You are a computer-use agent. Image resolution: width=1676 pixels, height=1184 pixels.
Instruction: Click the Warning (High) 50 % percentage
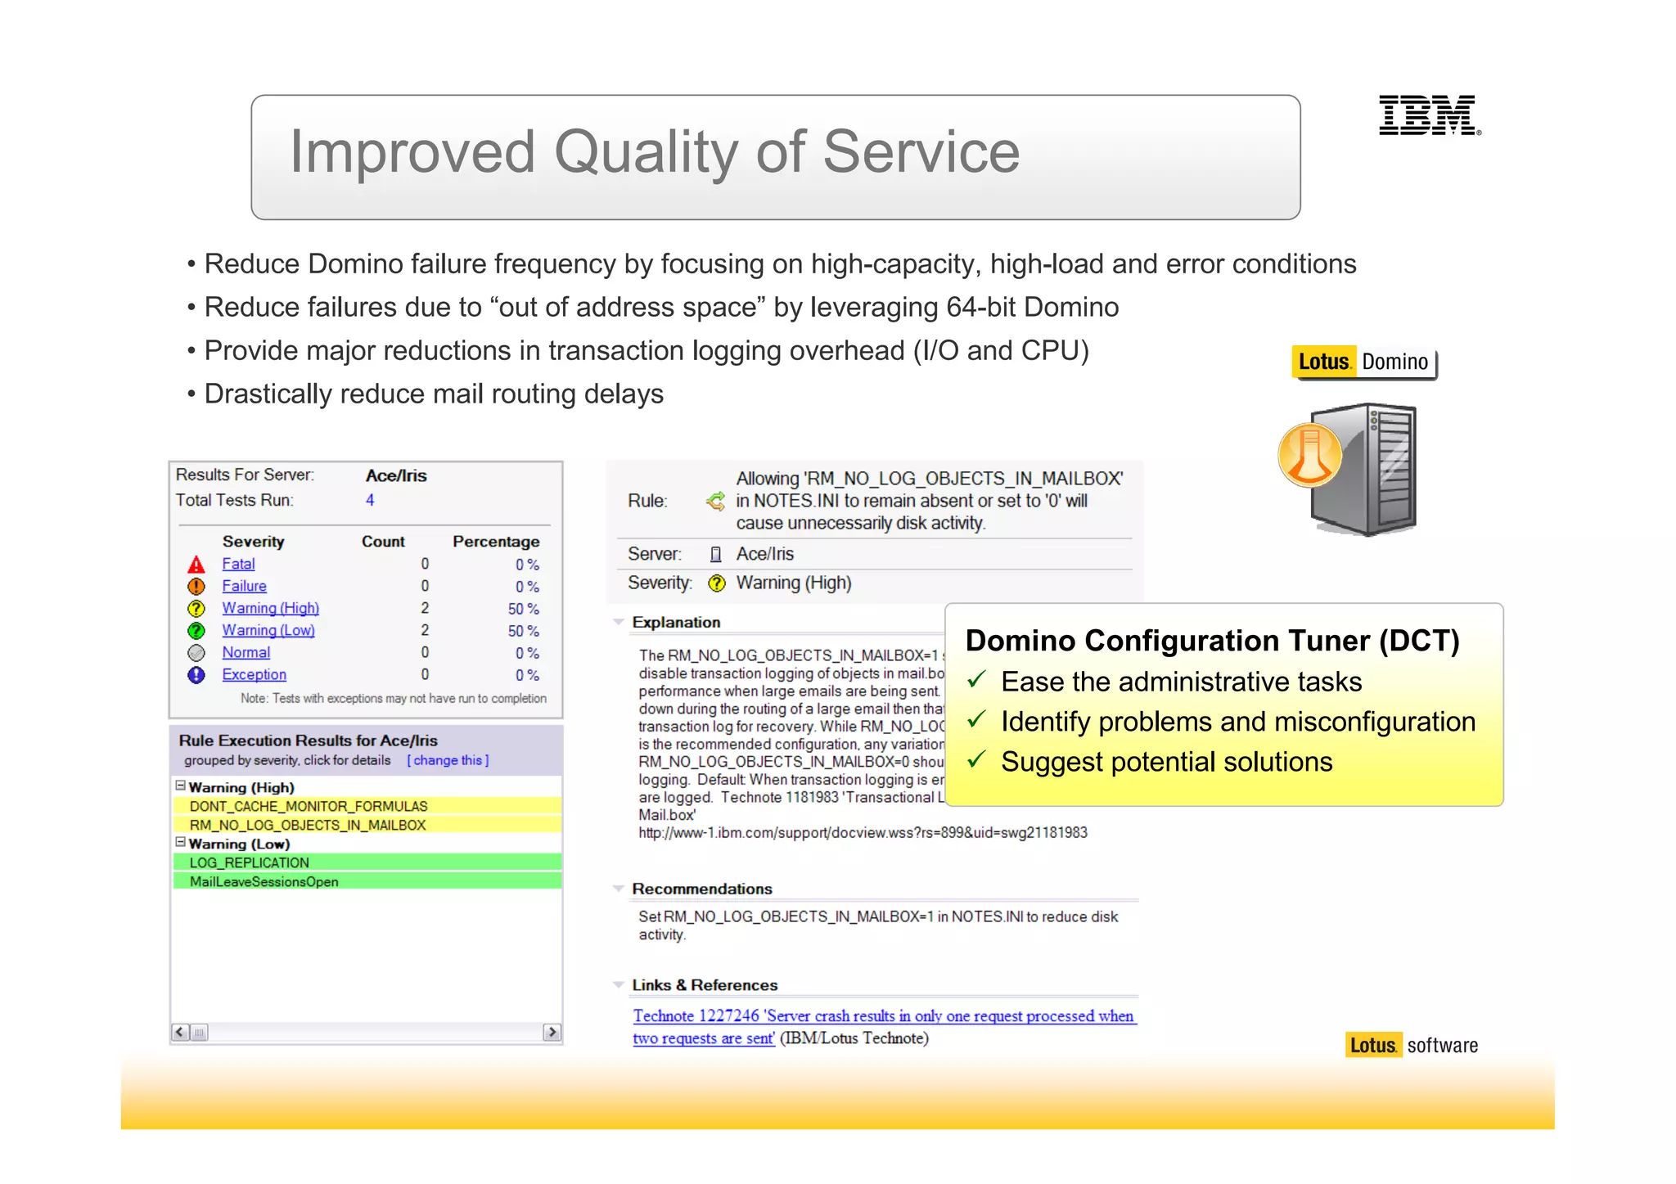click(x=523, y=609)
